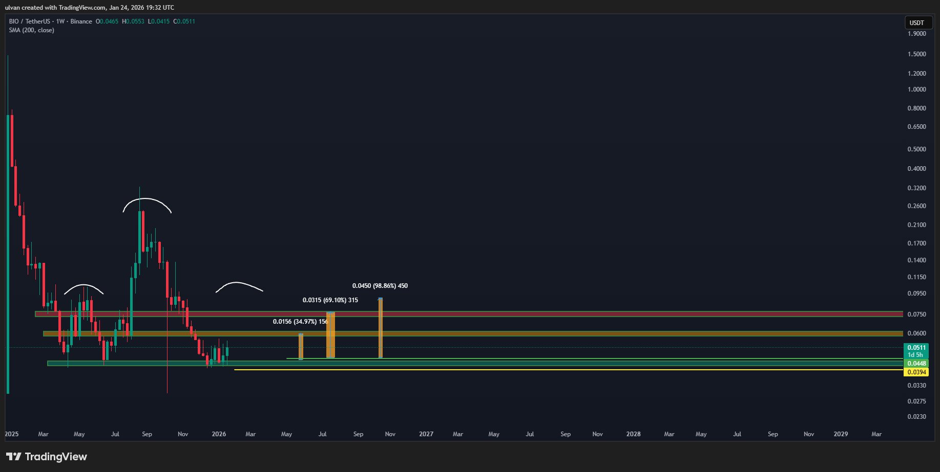940x472 pixels.
Task: Select the tallest orange measurement bar
Action: 380,327
